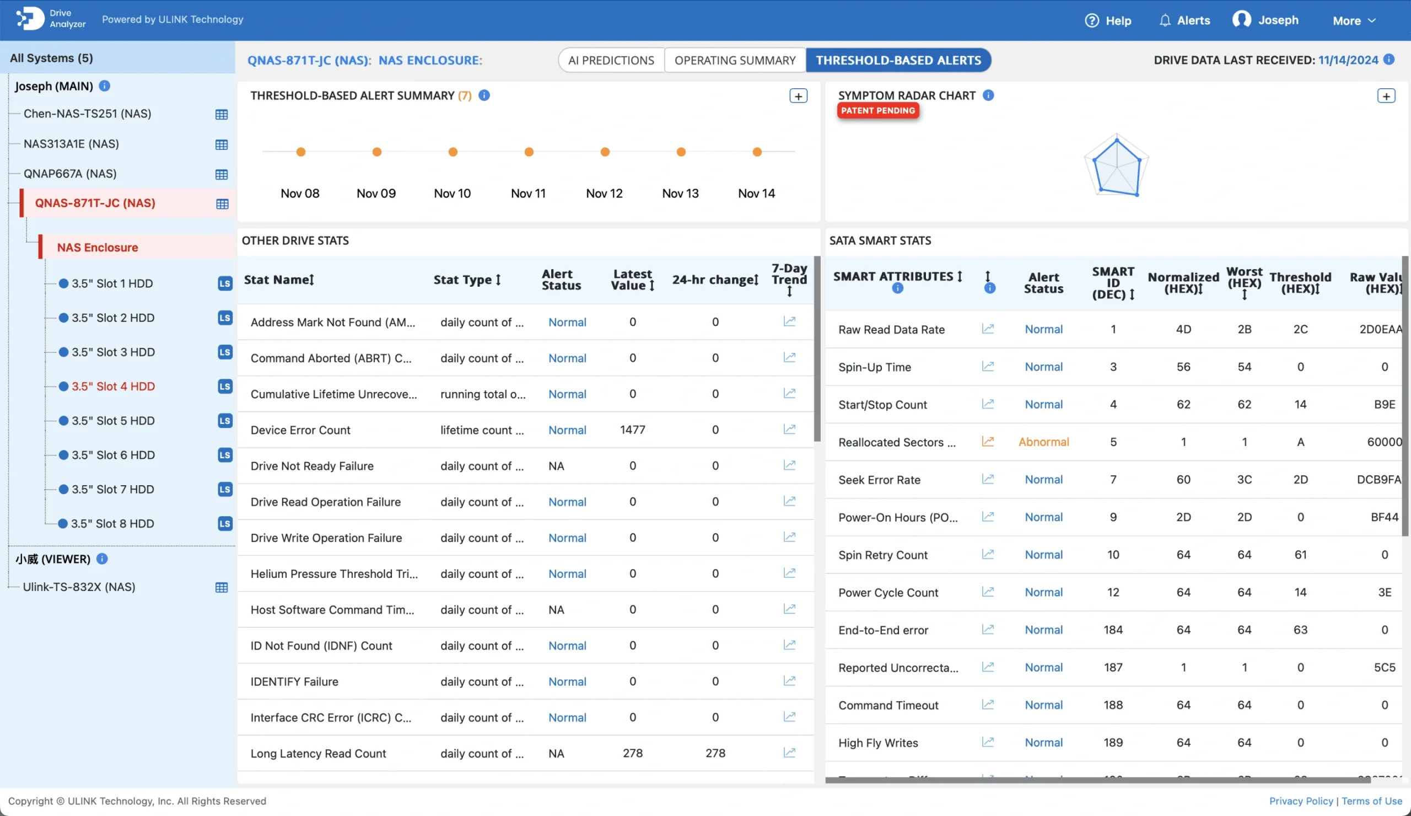Open the Privacy Policy link

point(1301,801)
